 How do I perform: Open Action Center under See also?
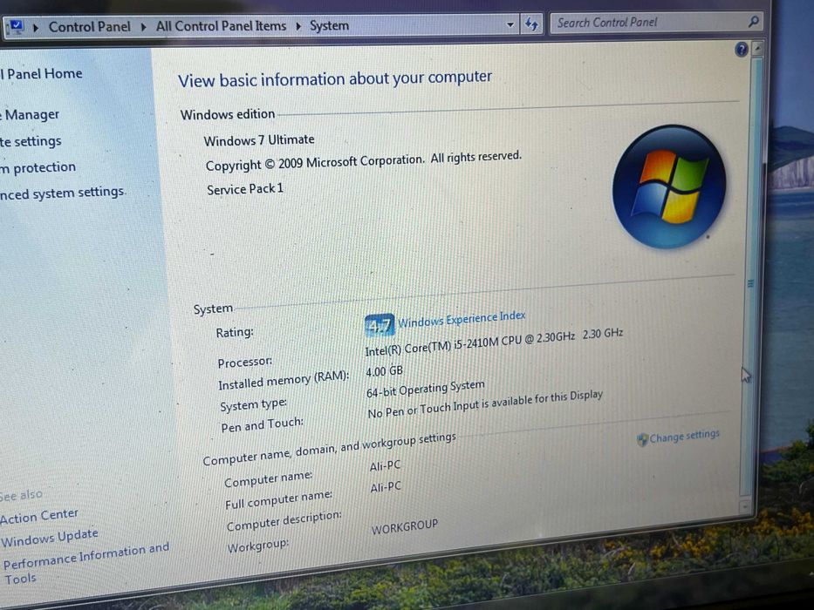tap(39, 516)
